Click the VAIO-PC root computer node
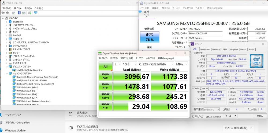The width and height of the screenshot is (268, 133). tap(13, 18)
